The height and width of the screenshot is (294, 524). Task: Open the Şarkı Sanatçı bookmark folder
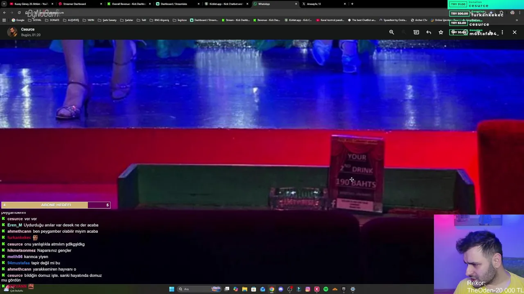[x=107, y=20]
